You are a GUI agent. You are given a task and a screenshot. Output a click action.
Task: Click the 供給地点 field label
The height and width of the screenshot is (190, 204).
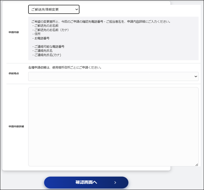(x=14, y=73)
